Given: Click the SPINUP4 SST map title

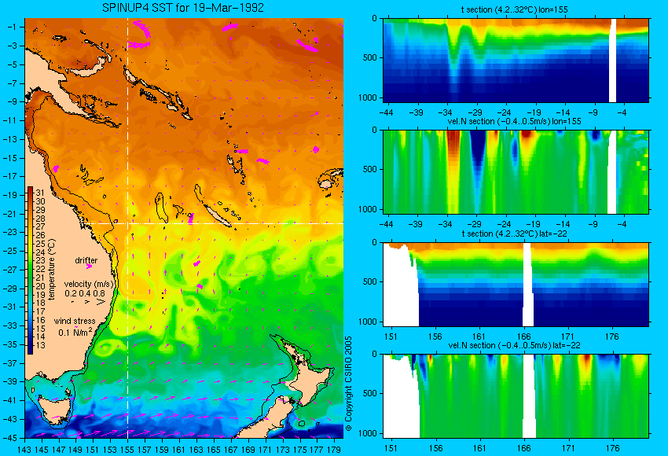Looking at the screenshot, I should [183, 8].
